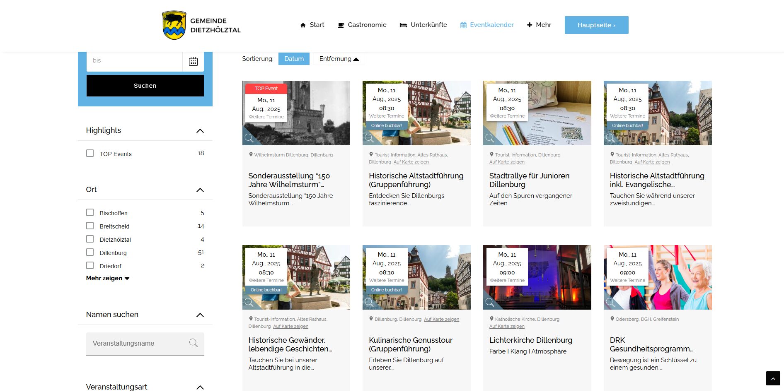Click magnifier icon in Veranstaltungsname search field
This screenshot has height=392, width=784.
pos(194,343)
